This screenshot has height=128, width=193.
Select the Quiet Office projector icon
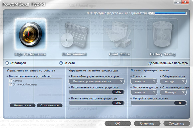click(118, 34)
